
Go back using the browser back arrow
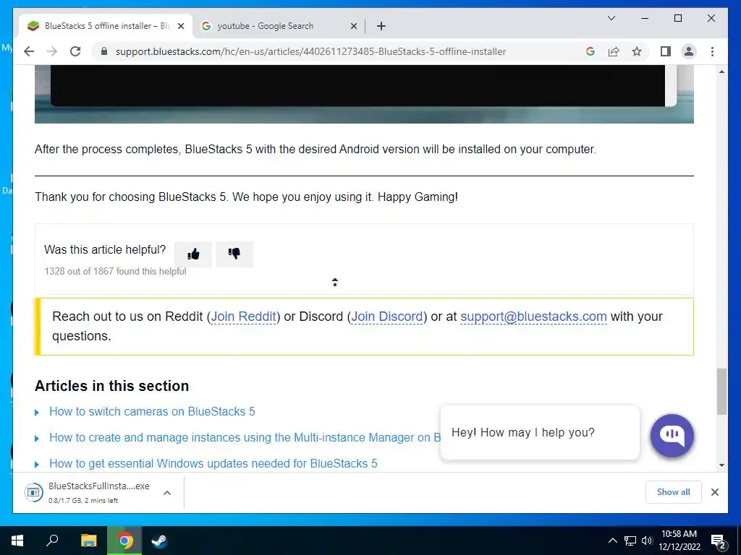pos(29,51)
